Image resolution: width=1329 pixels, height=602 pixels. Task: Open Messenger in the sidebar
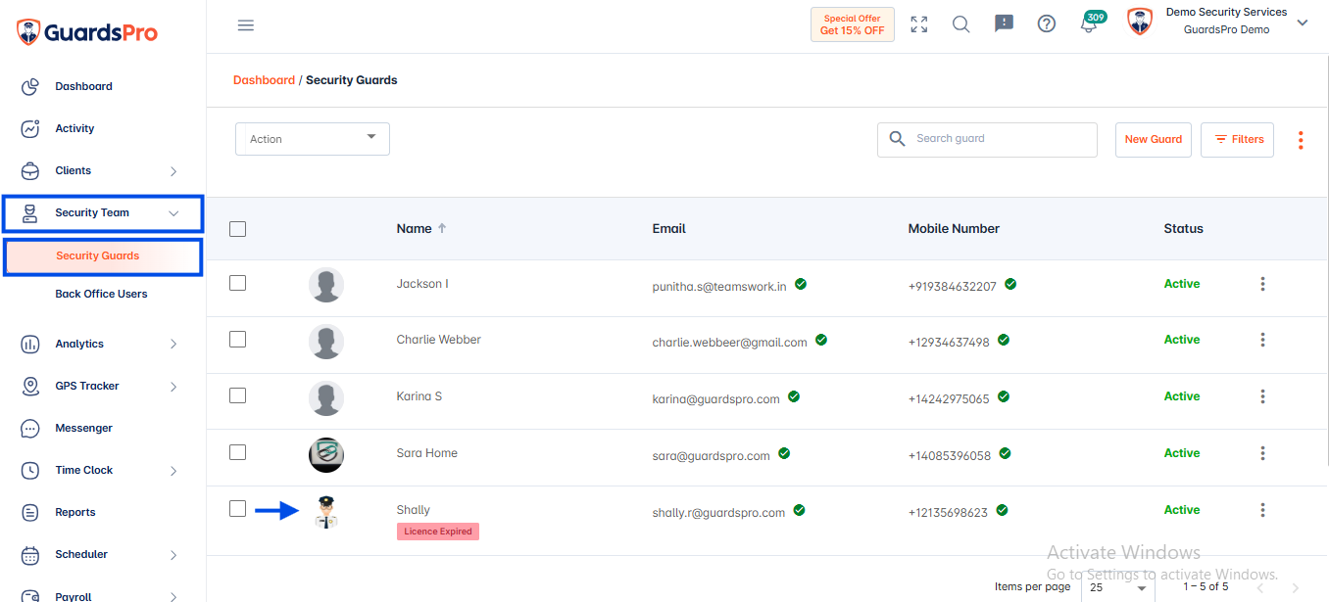click(83, 428)
